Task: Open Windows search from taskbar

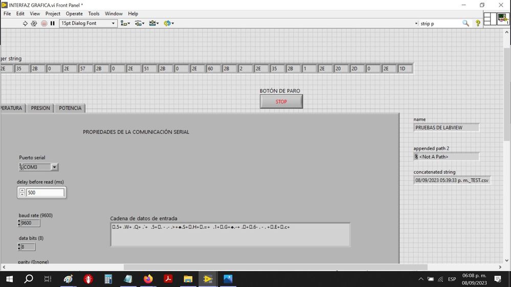Action: [29, 279]
